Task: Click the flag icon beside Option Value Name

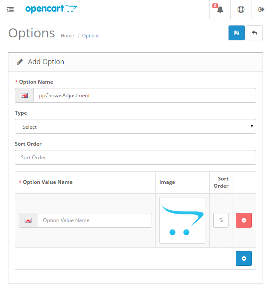Action: tap(28, 220)
